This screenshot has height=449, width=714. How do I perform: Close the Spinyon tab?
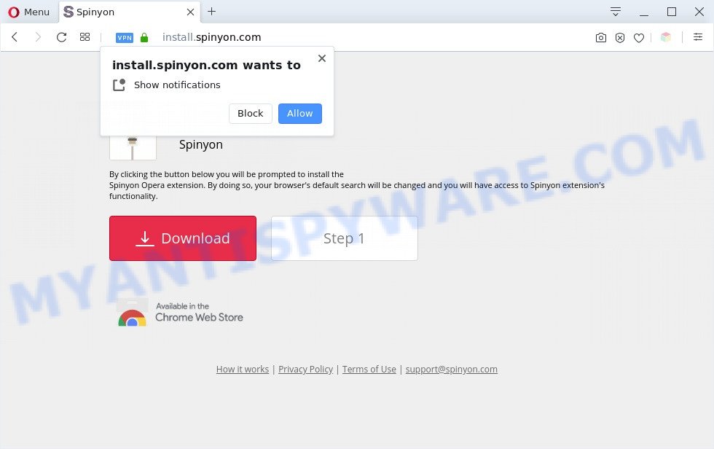point(190,12)
